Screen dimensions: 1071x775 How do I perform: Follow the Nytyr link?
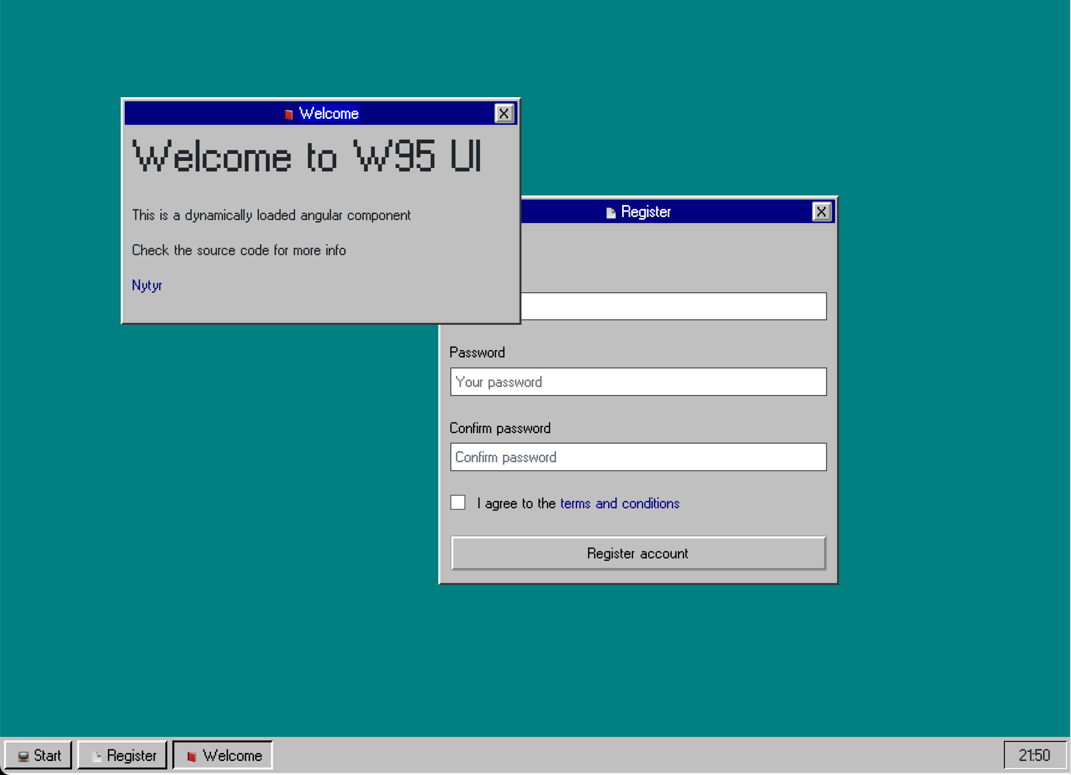[x=147, y=285]
